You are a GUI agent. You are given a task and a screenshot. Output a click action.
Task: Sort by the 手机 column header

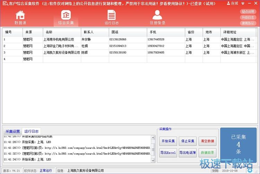point(166,32)
